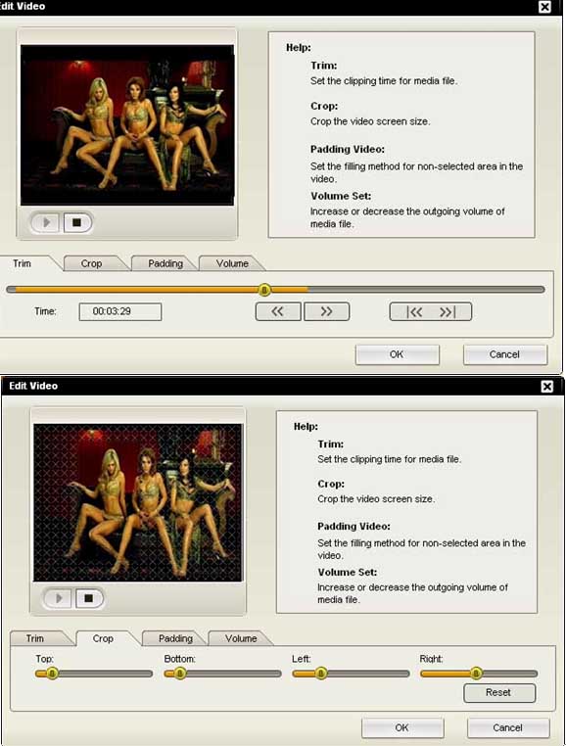566x746 pixels.
Task: Click the rewind << button under the trim timeline
Action: (x=278, y=311)
